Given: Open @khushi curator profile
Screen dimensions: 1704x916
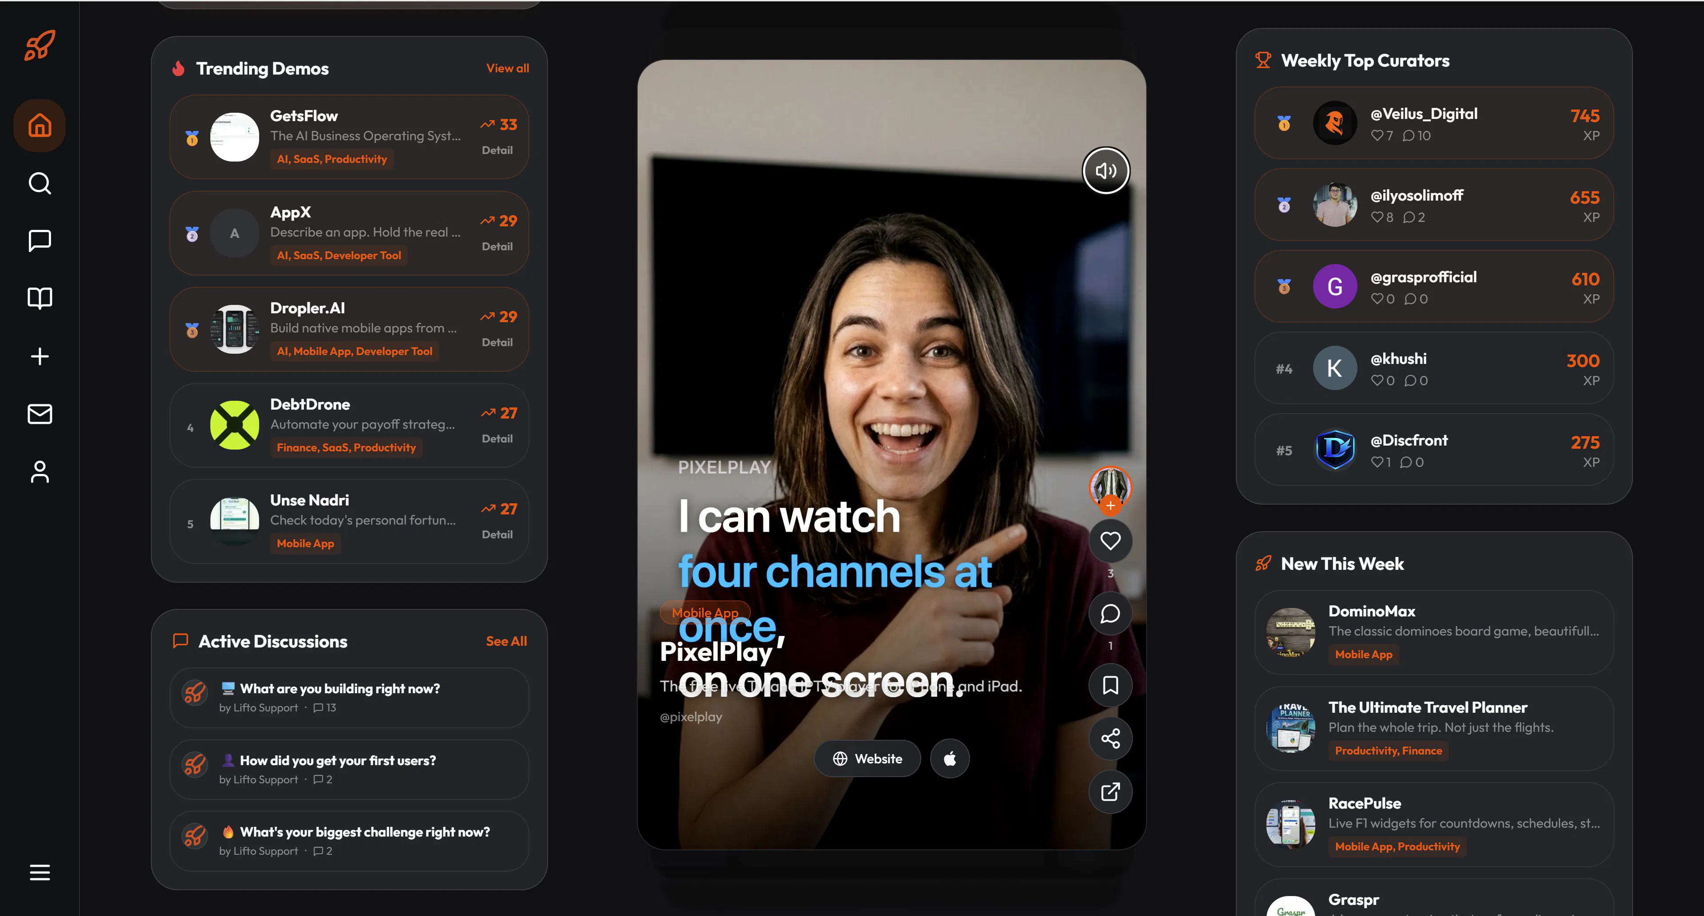Looking at the screenshot, I should coord(1433,368).
